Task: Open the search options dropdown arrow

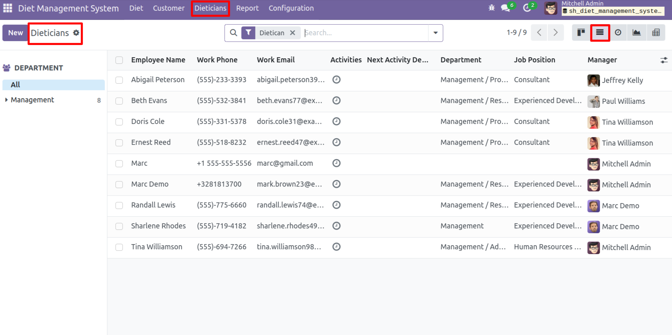Action: point(435,33)
